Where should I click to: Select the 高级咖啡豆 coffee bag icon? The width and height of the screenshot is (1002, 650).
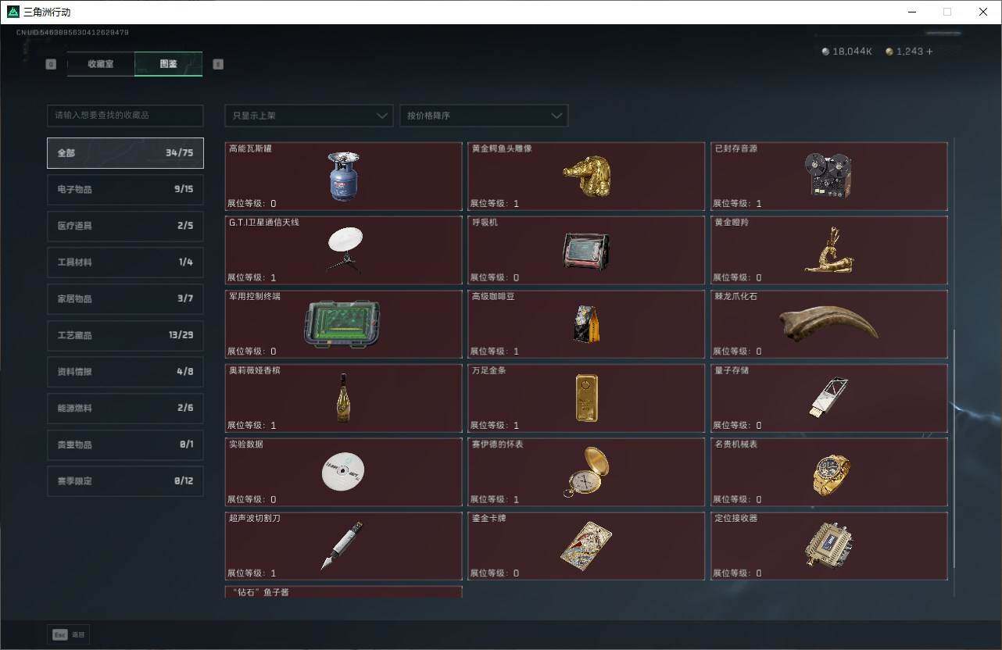pos(586,324)
